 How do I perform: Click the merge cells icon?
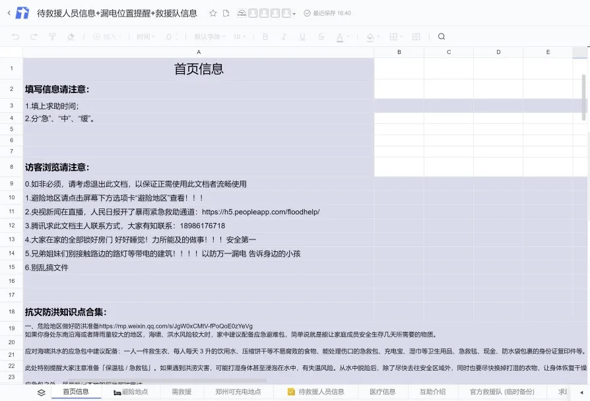416,36
